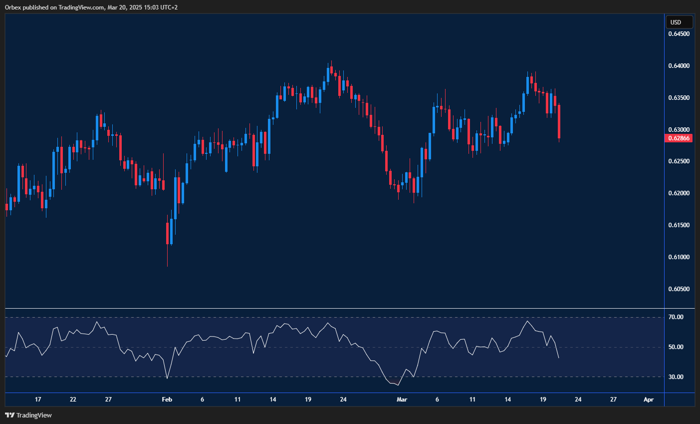700x424 pixels.
Task: Click the RSI lower band at 30.00
Action: tap(349, 377)
